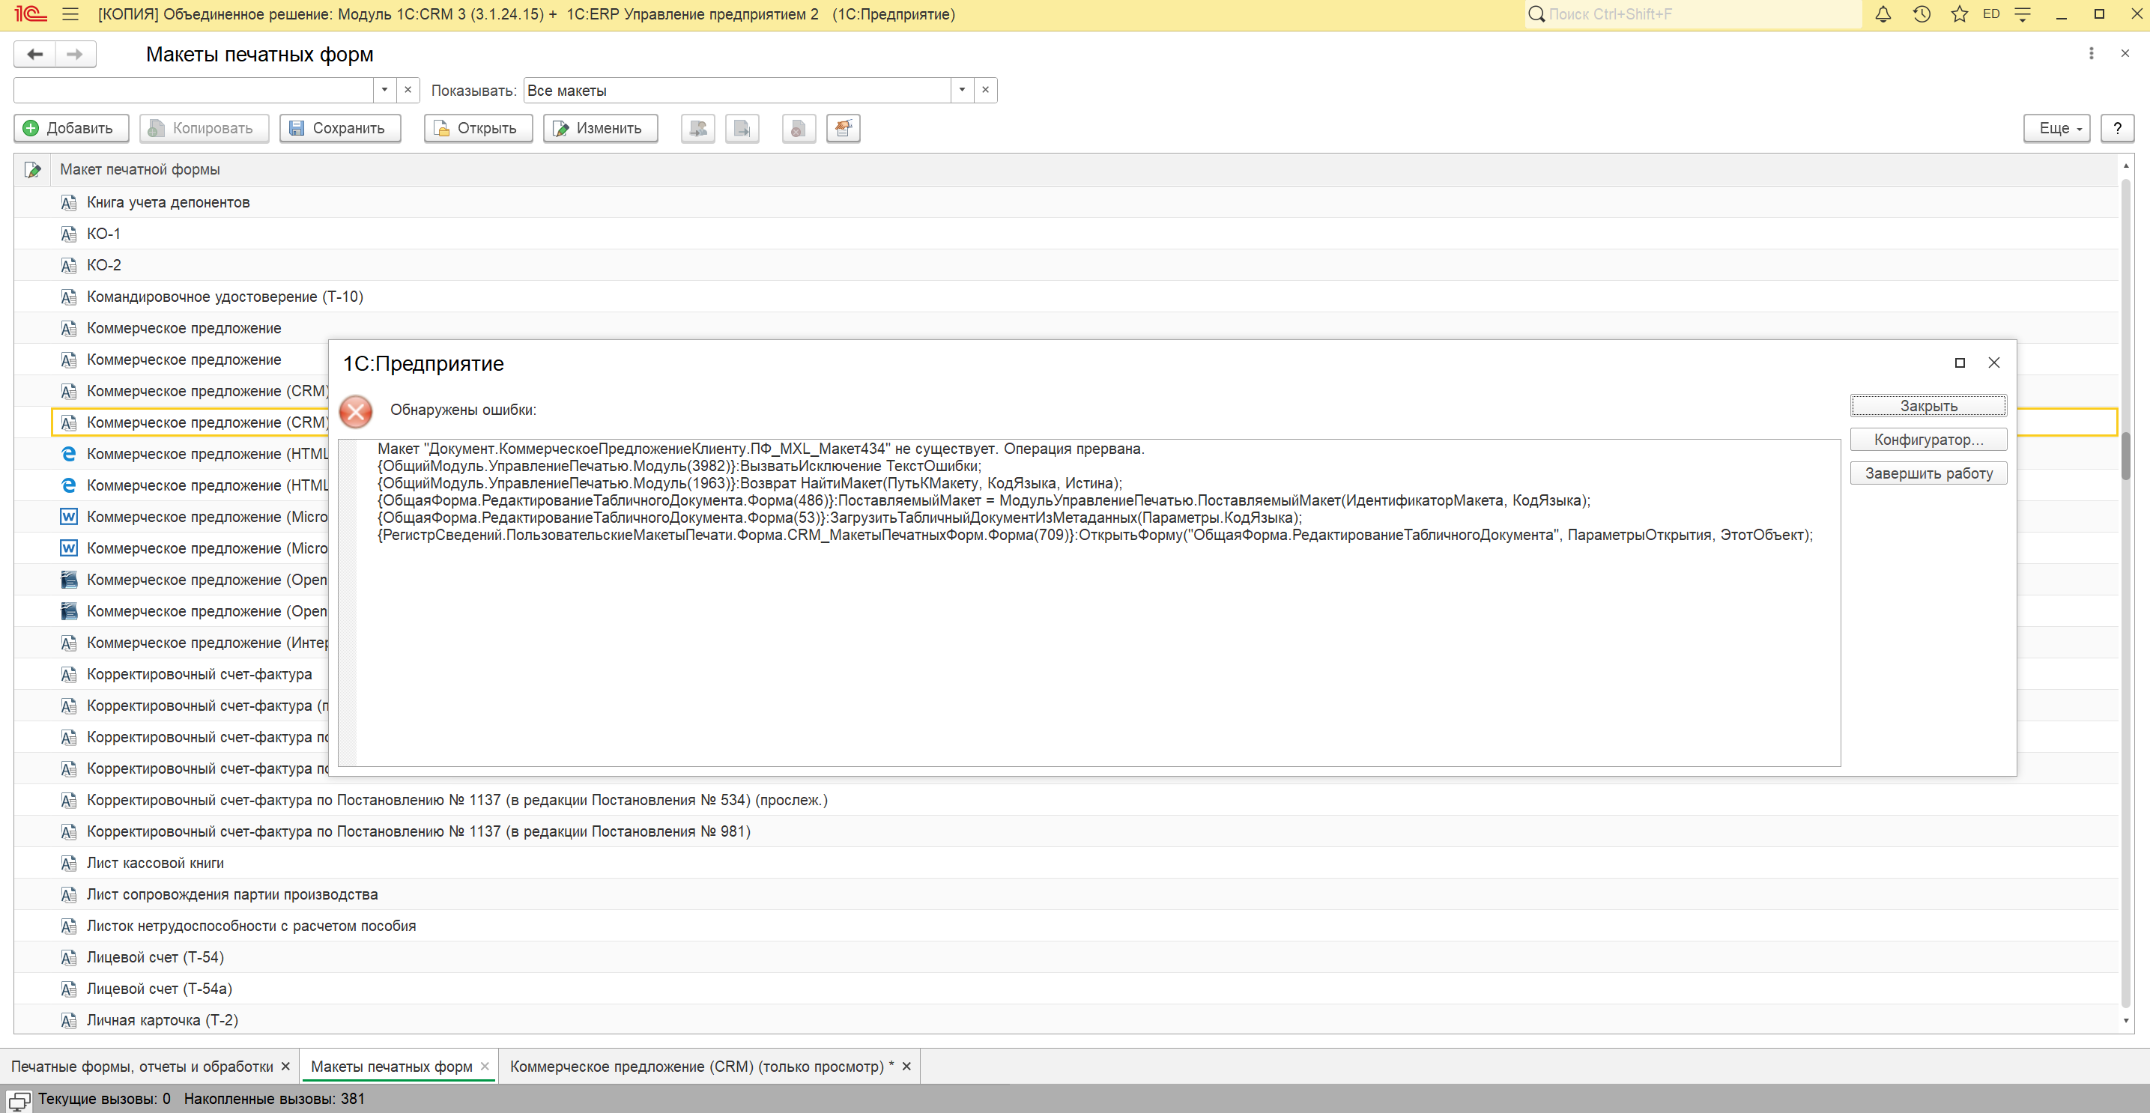Close the Макеты печатных форм tab
The image size is (2150, 1113).
point(485,1067)
